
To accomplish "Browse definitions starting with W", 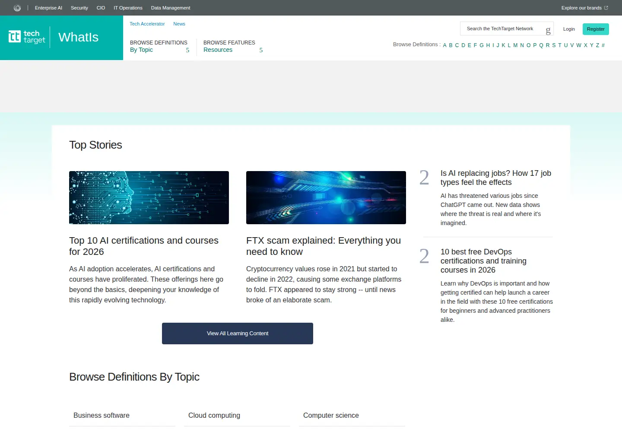I will tap(579, 45).
